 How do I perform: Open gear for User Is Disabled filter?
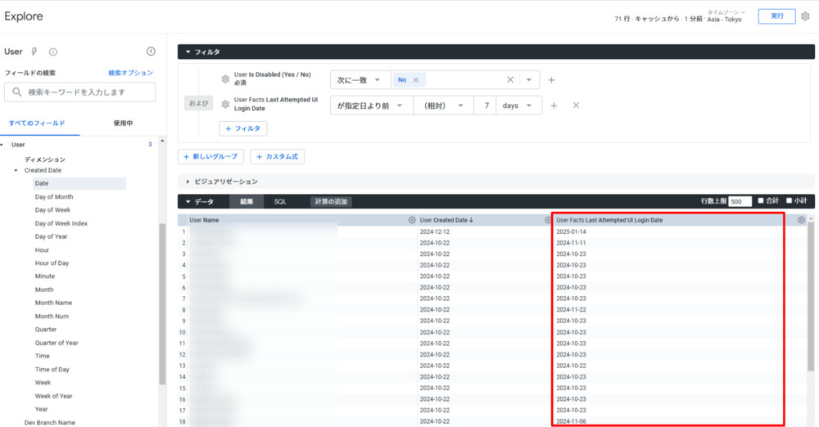225,79
